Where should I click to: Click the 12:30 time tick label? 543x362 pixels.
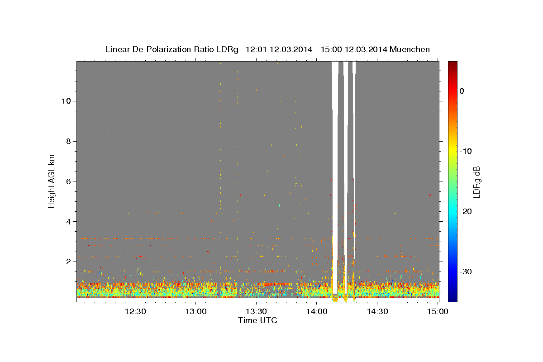pyautogui.click(x=135, y=311)
